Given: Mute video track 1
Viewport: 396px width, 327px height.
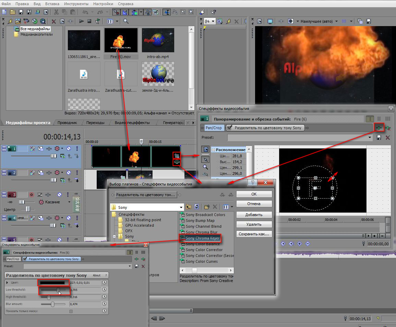Looking at the screenshot, I should (x=69, y=149).
